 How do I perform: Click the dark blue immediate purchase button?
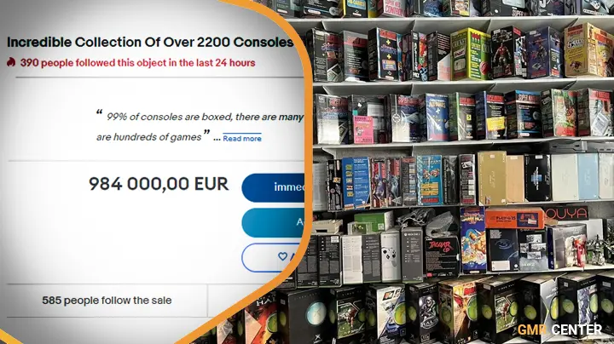click(274, 187)
